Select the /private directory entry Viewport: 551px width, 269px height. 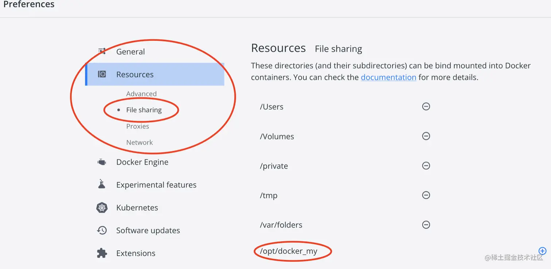click(x=274, y=166)
